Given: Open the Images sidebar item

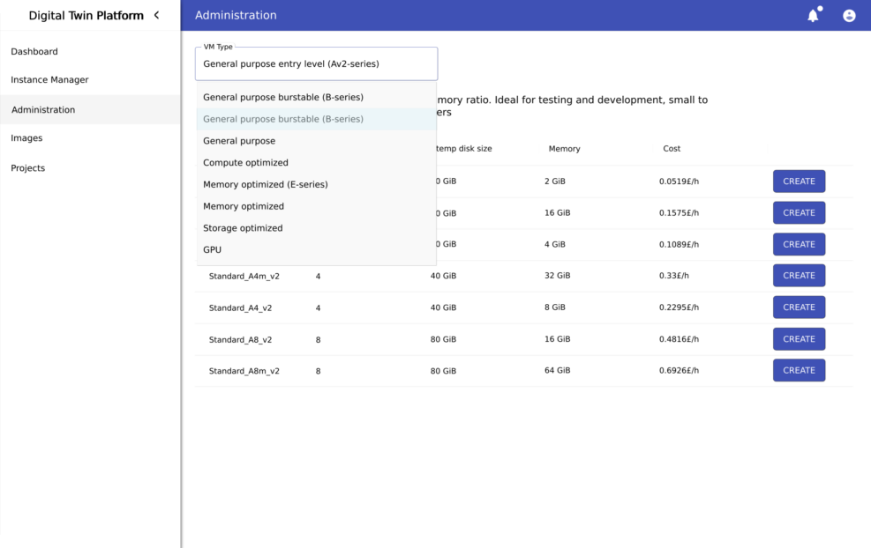Looking at the screenshot, I should 26,138.
